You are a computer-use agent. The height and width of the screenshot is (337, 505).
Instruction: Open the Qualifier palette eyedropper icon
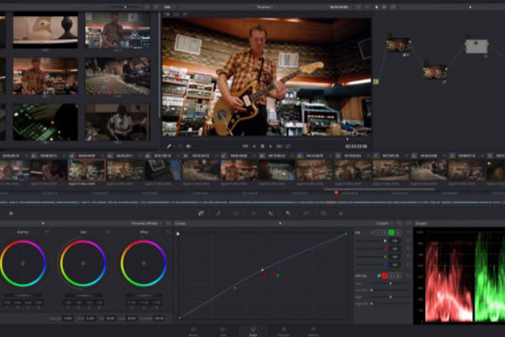[x=218, y=213]
